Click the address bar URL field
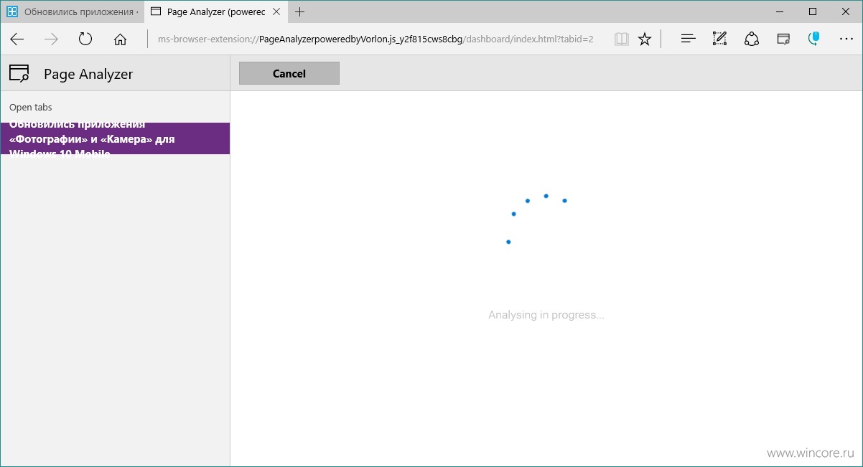This screenshot has width=863, height=467. click(x=375, y=39)
